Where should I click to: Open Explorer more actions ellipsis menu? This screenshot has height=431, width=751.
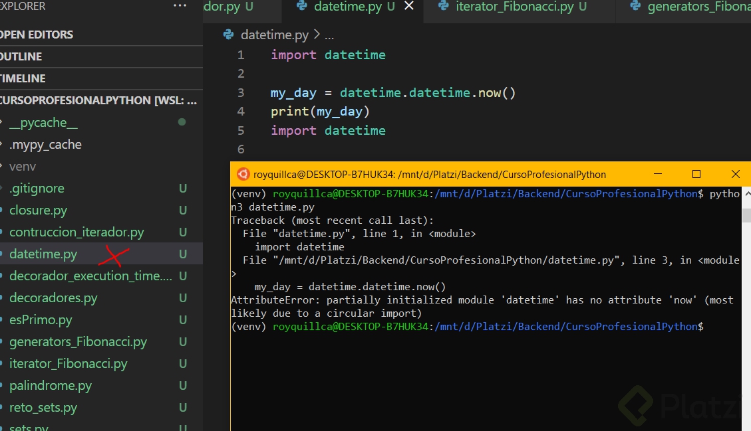(x=180, y=6)
